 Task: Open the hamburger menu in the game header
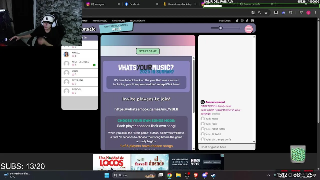pos(249,29)
